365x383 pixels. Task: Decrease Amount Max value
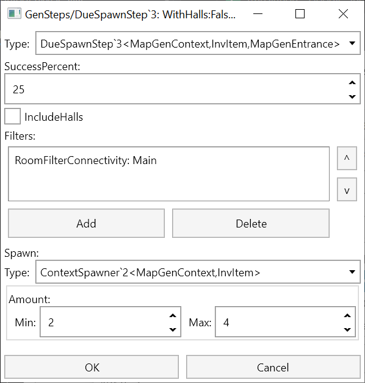tap(347, 329)
